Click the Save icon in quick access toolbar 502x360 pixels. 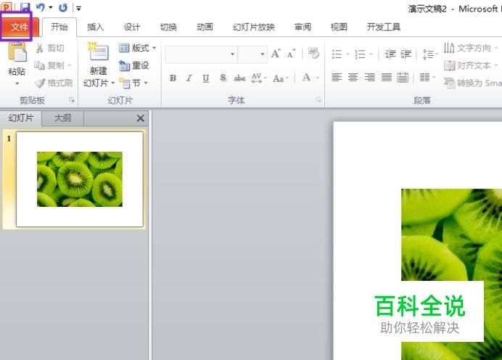pos(25,7)
